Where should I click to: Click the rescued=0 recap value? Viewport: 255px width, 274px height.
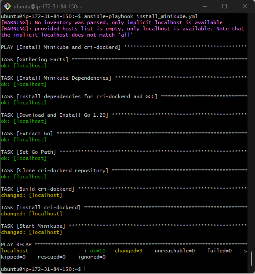coord(51,257)
